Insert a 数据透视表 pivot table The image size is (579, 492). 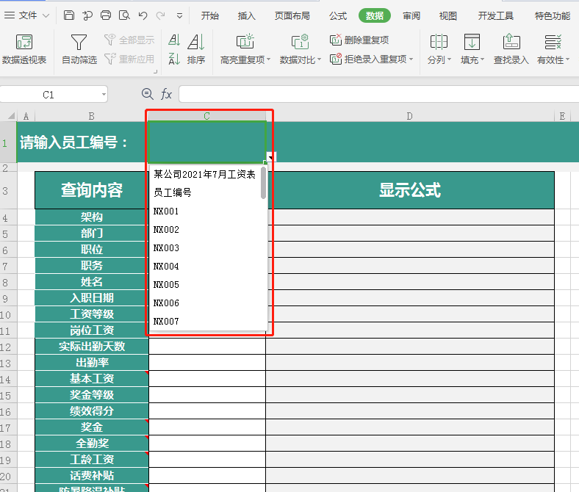24,49
